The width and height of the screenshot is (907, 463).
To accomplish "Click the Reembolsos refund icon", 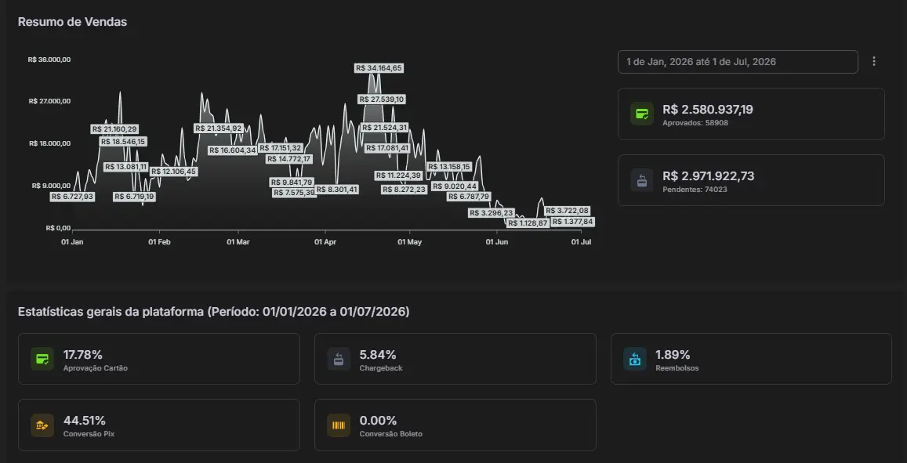I will click(634, 359).
